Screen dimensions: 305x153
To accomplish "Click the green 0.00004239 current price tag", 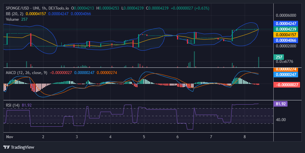I will (286, 29).
